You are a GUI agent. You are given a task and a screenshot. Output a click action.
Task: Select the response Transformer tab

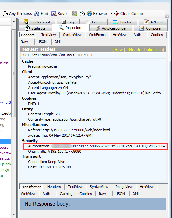[x=31, y=187]
